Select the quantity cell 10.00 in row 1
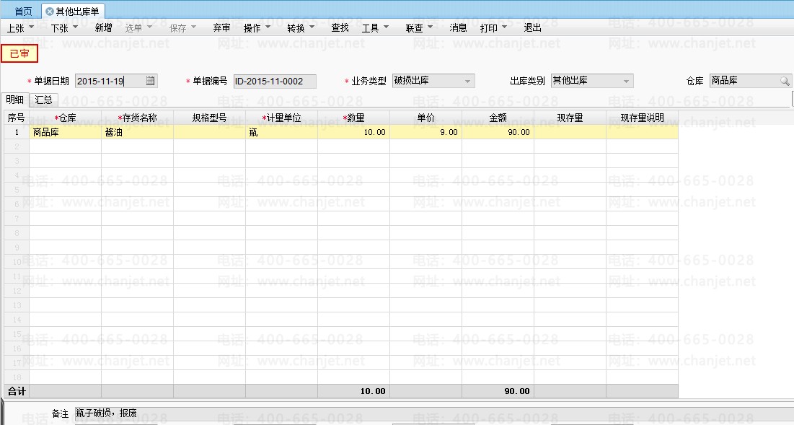The height and width of the screenshot is (425, 794). (x=353, y=132)
